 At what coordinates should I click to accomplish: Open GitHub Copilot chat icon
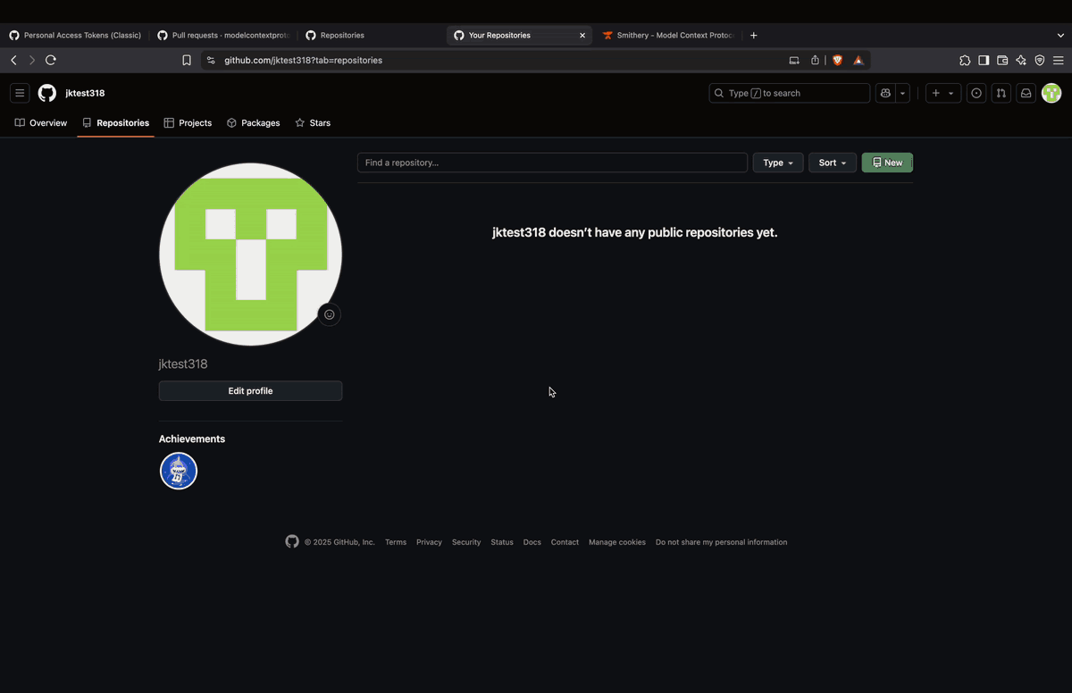pyautogui.click(x=885, y=93)
